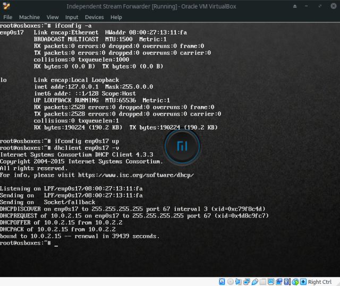Click the audio speaker status icon

tap(239, 282)
